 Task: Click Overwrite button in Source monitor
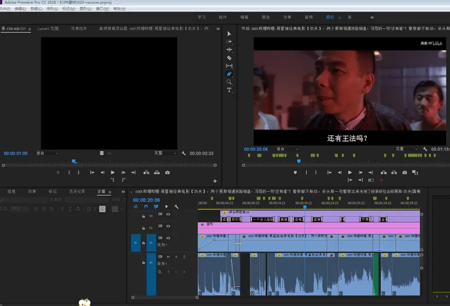coord(157,173)
